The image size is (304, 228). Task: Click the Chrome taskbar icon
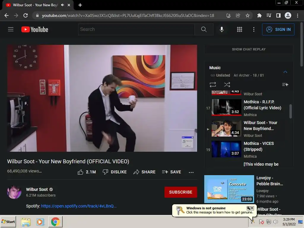pyautogui.click(x=55, y=221)
